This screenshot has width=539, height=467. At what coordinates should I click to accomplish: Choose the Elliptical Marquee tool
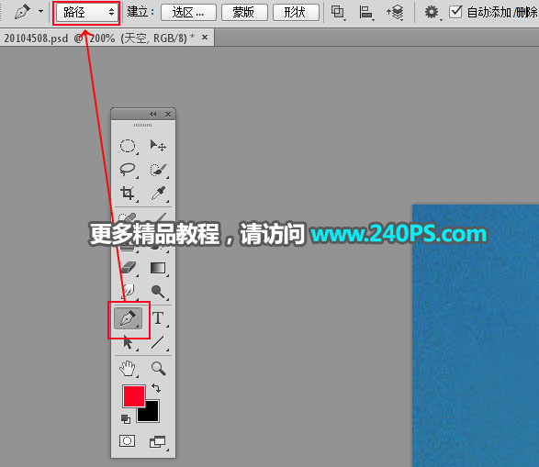tap(128, 146)
